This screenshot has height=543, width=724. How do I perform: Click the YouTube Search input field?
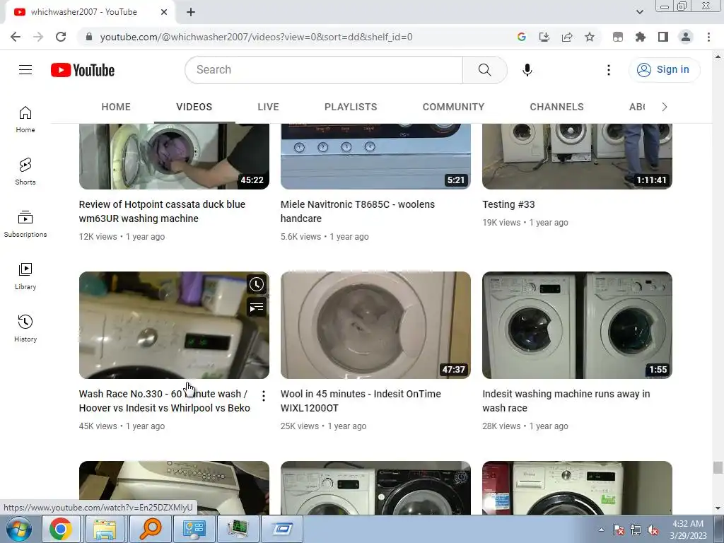pyautogui.click(x=324, y=70)
